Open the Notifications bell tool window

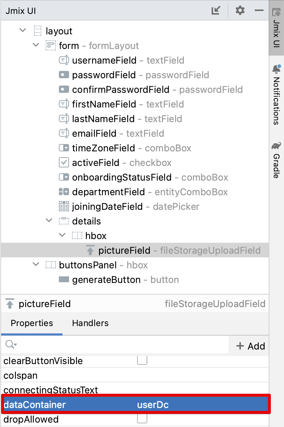click(276, 95)
